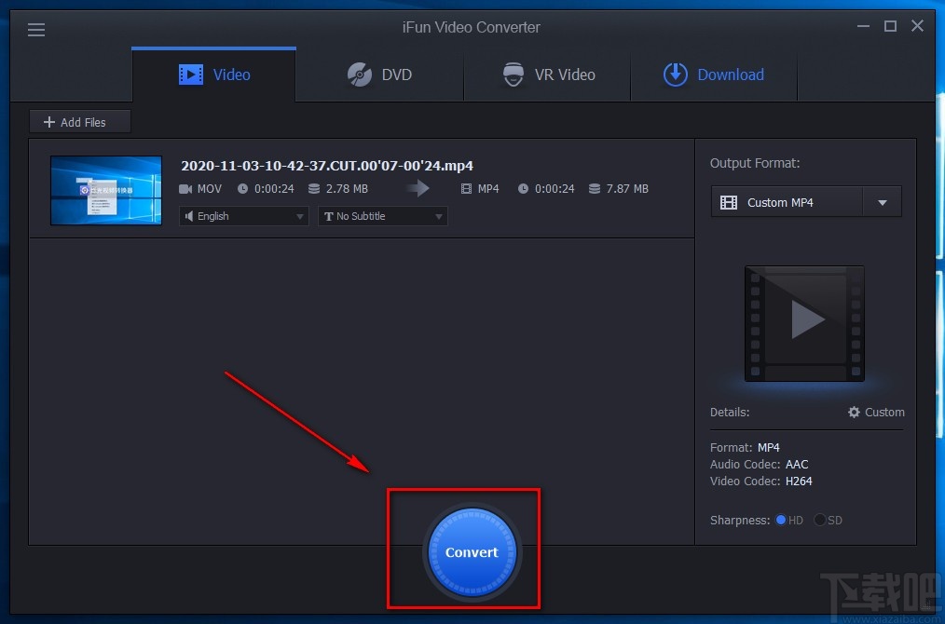Click the Format: MP4 detail
The image size is (945, 624).
745,448
